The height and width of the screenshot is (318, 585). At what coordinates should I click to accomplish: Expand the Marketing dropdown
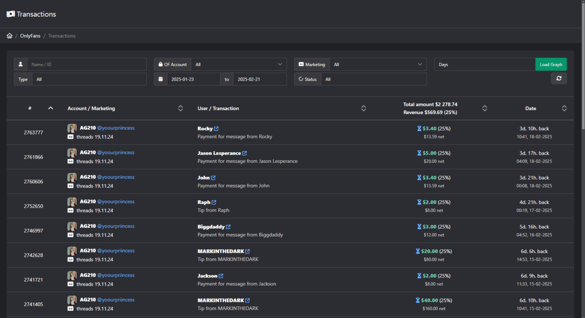pyautogui.click(x=378, y=64)
